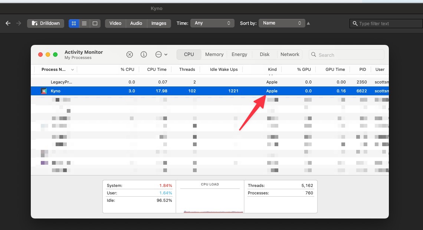
Task: Click Kyno's Threads value 102
Action: coord(192,91)
